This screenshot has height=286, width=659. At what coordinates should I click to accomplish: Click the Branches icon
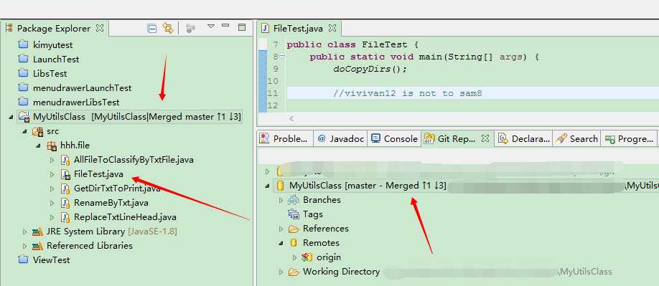pyautogui.click(x=294, y=200)
